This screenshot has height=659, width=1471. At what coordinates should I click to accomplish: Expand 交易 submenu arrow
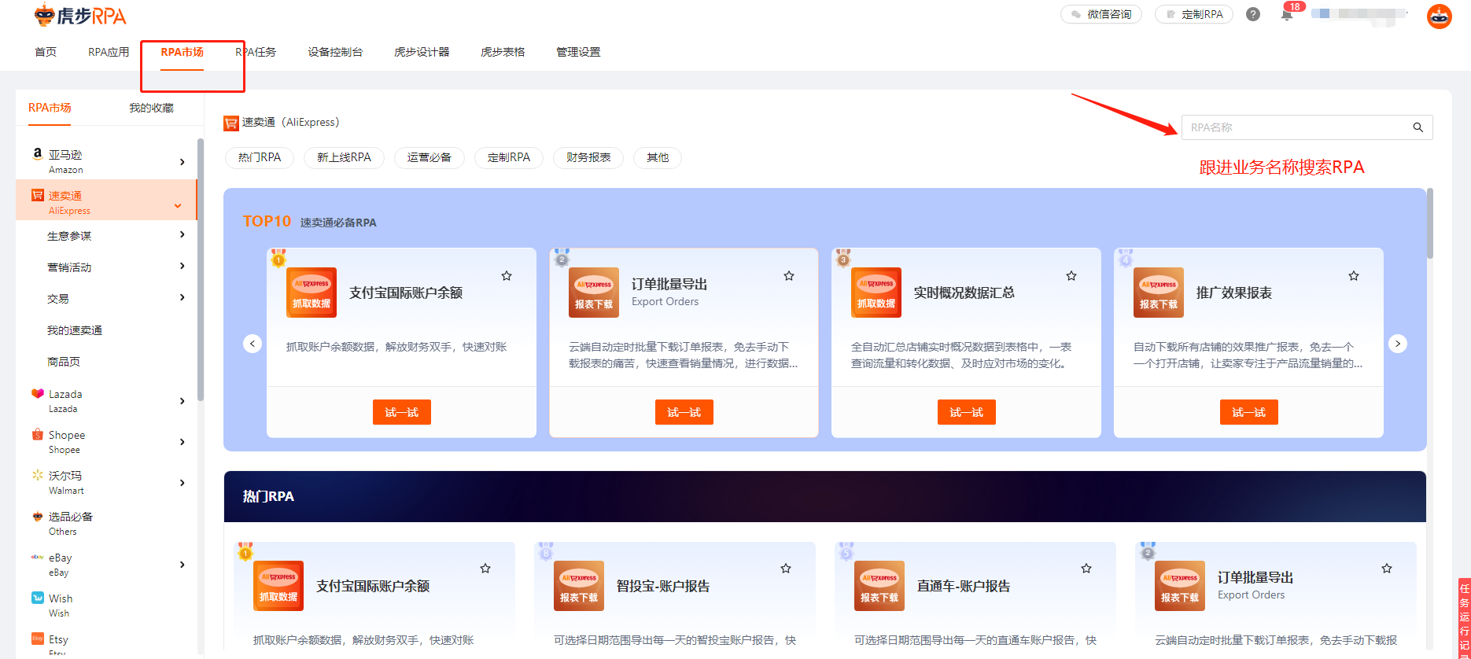click(x=182, y=297)
